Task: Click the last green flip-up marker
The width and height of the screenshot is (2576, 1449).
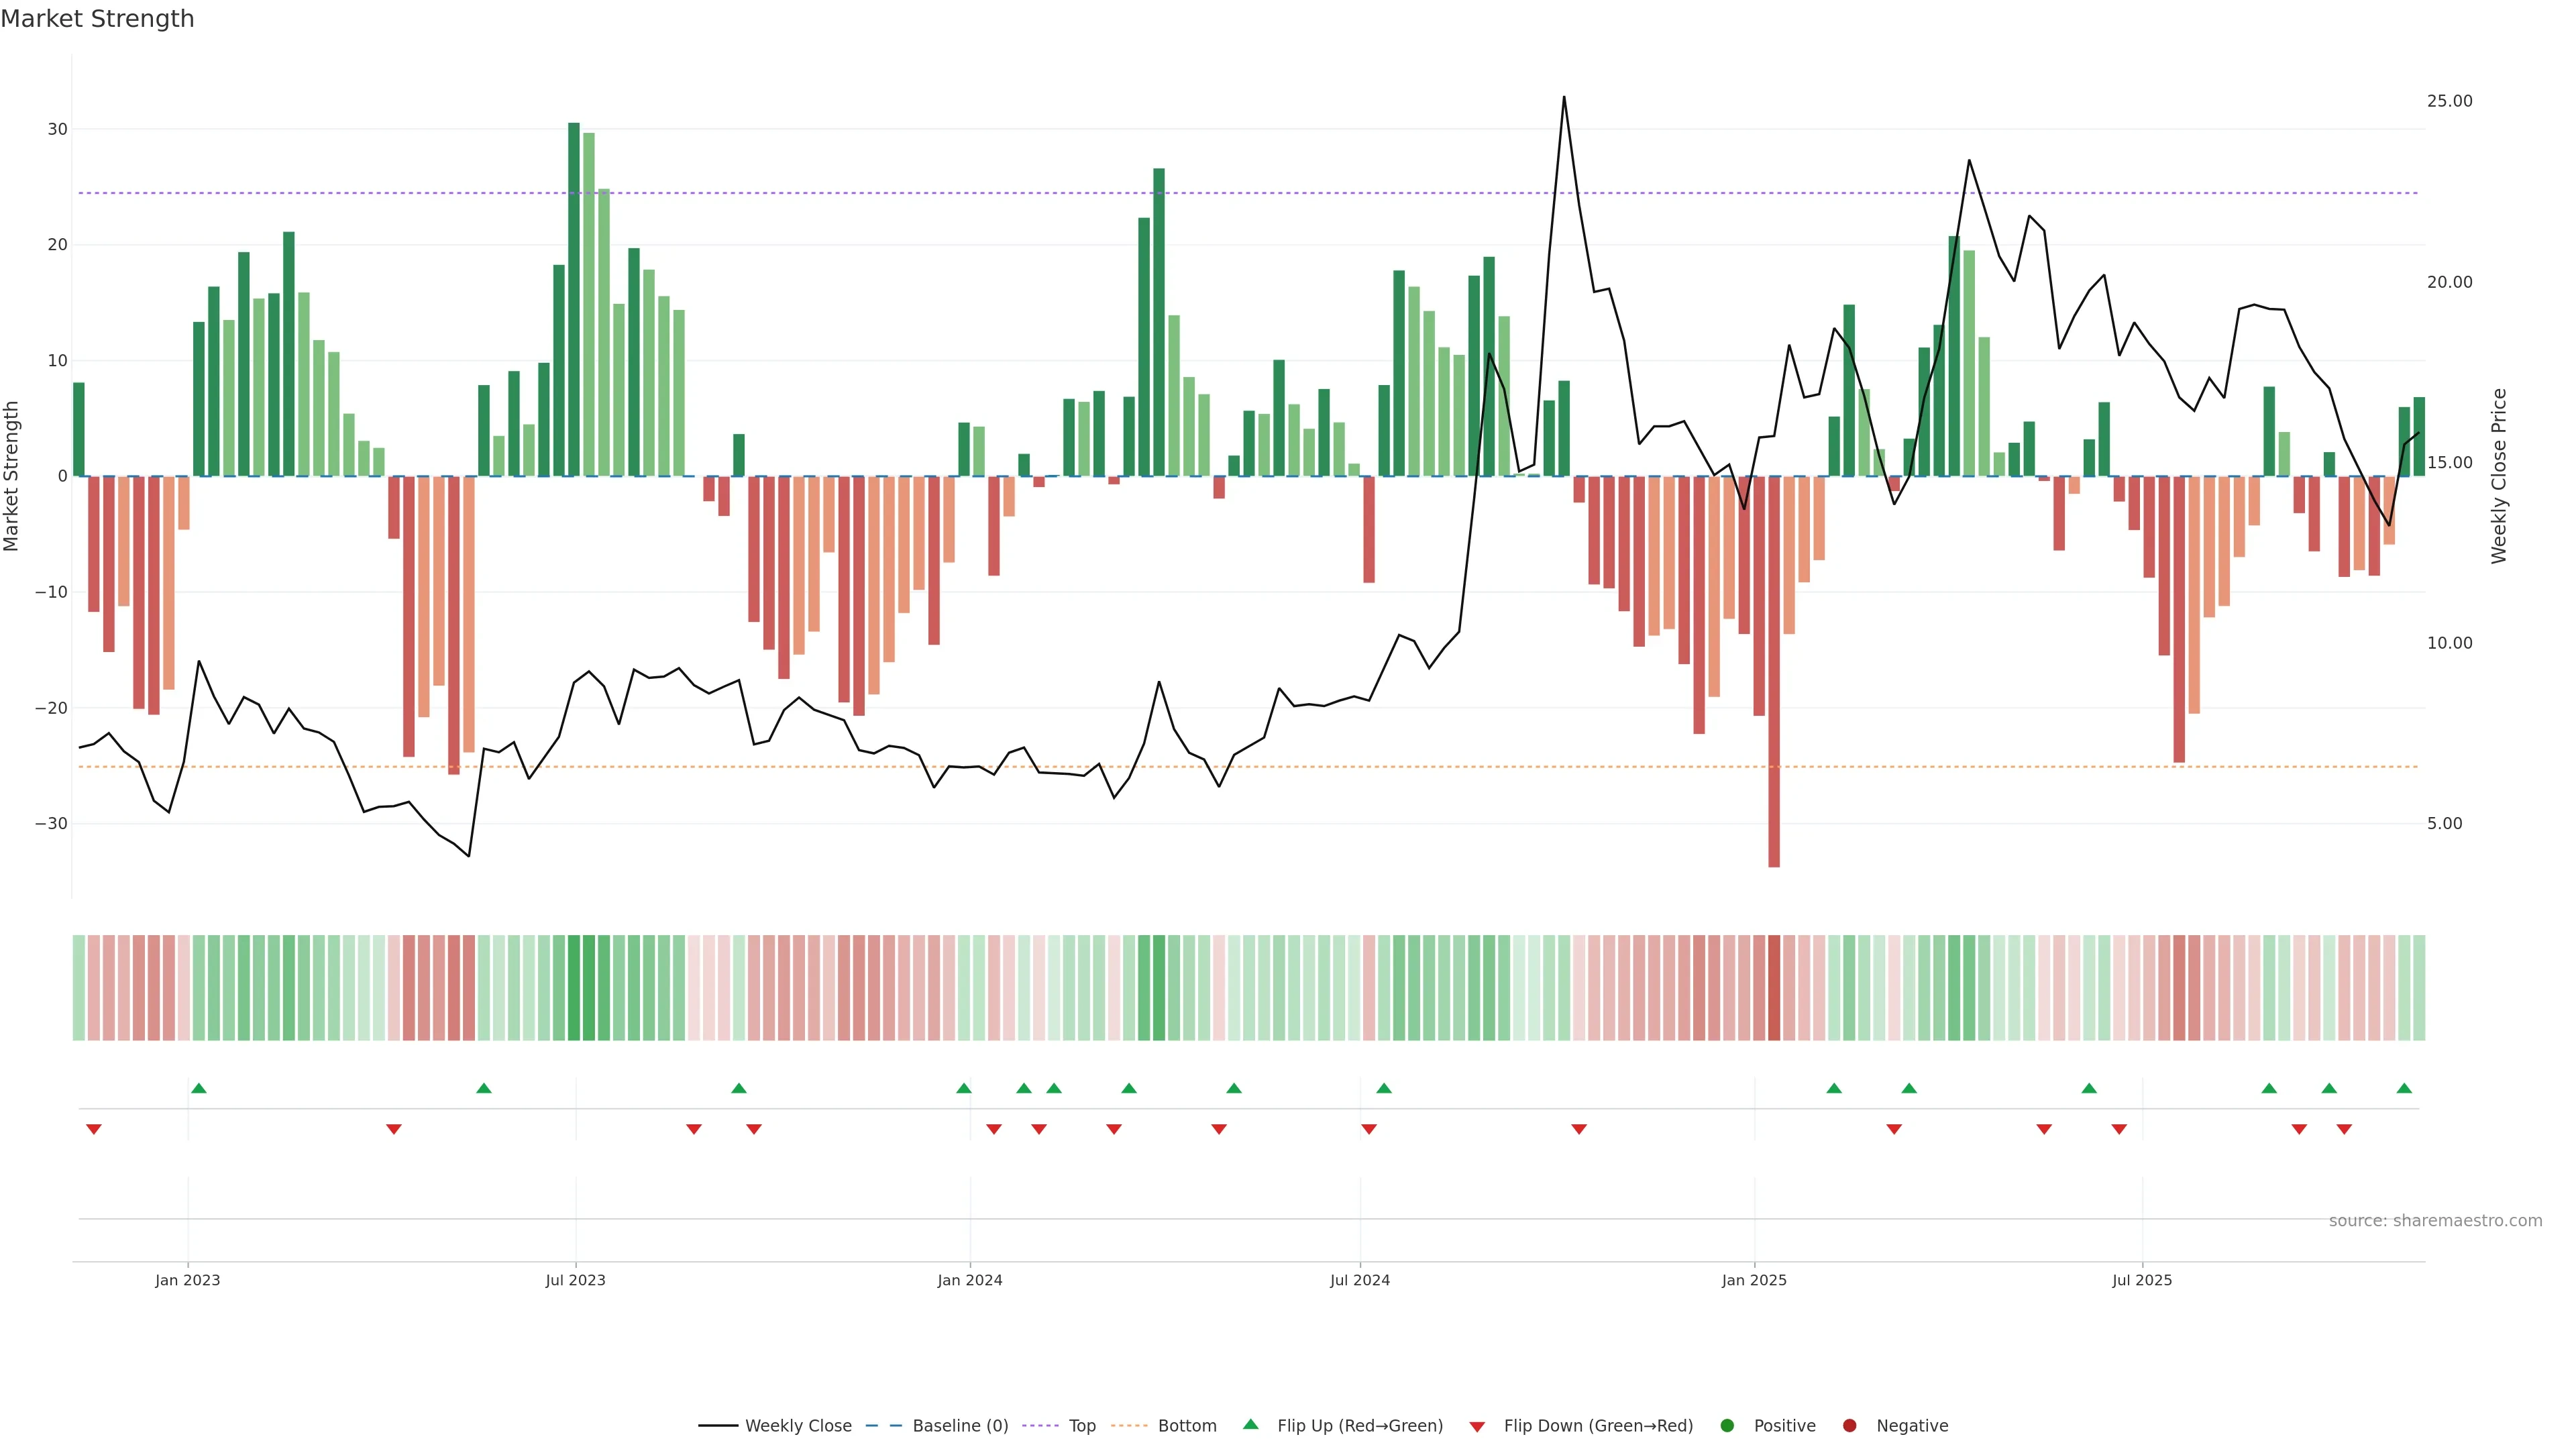Action: pos(2404,1088)
